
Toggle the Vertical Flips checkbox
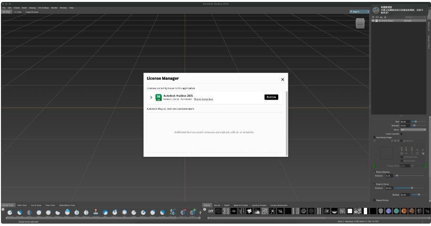(x=401, y=161)
